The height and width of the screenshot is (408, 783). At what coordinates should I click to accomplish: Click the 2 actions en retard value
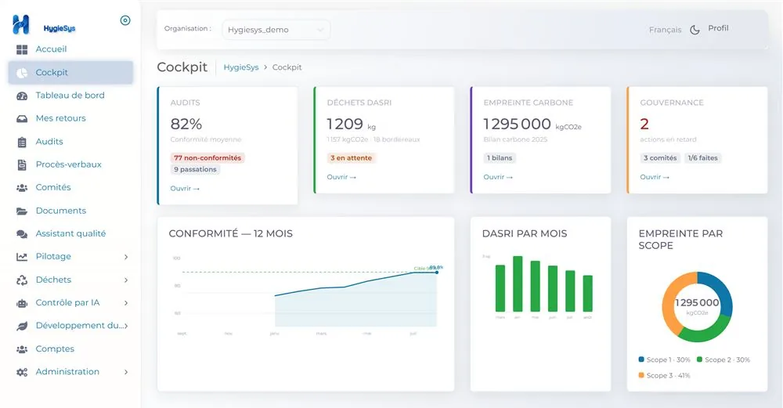coord(644,124)
